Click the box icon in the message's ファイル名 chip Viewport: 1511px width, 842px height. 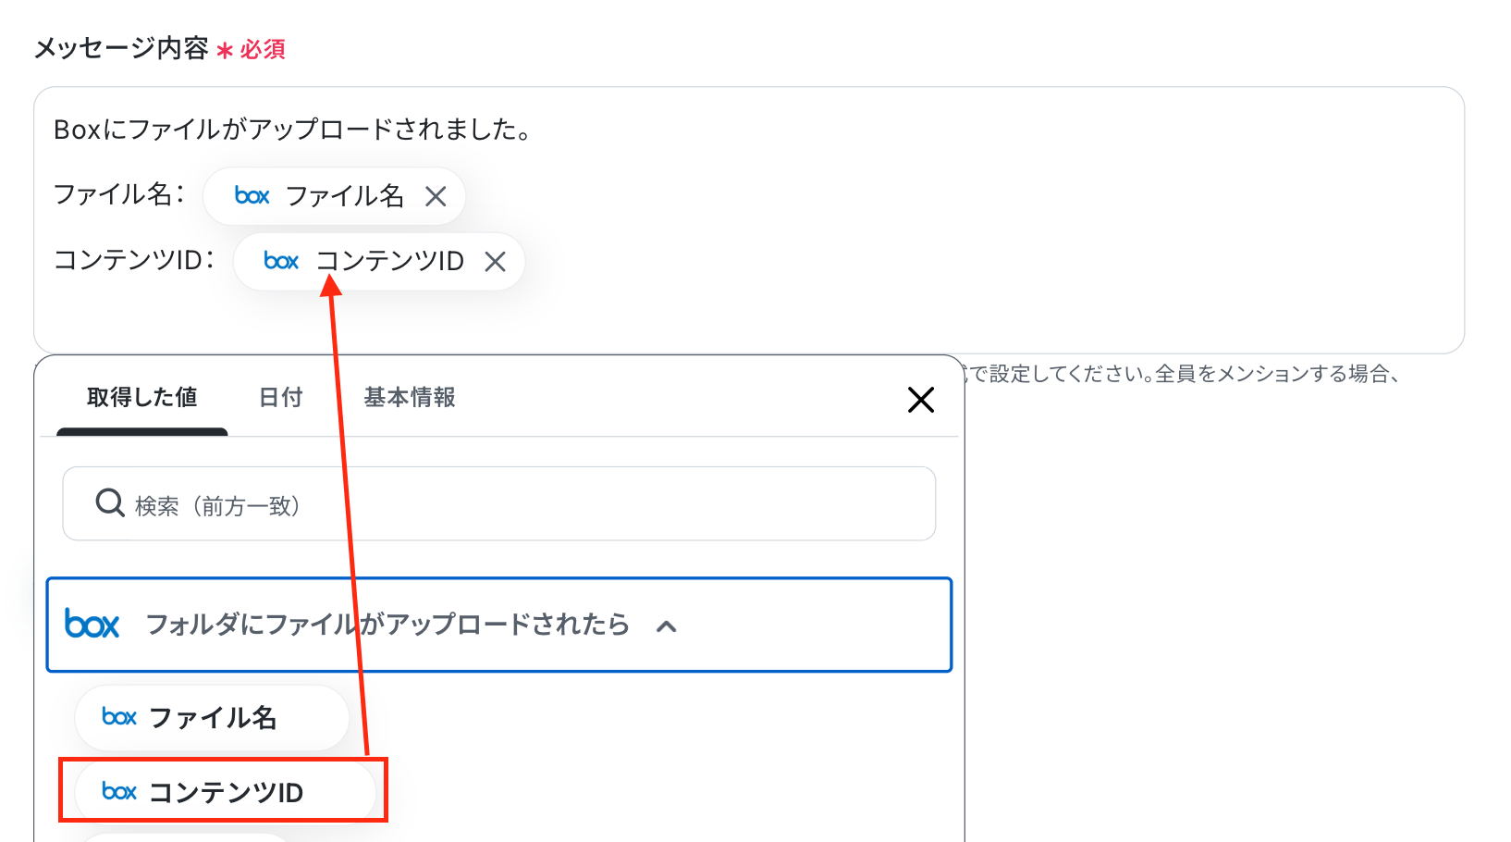252,195
